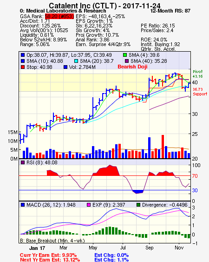Click the red 36.73 Support label
The width and height of the screenshot is (209, 262).
click(x=200, y=92)
